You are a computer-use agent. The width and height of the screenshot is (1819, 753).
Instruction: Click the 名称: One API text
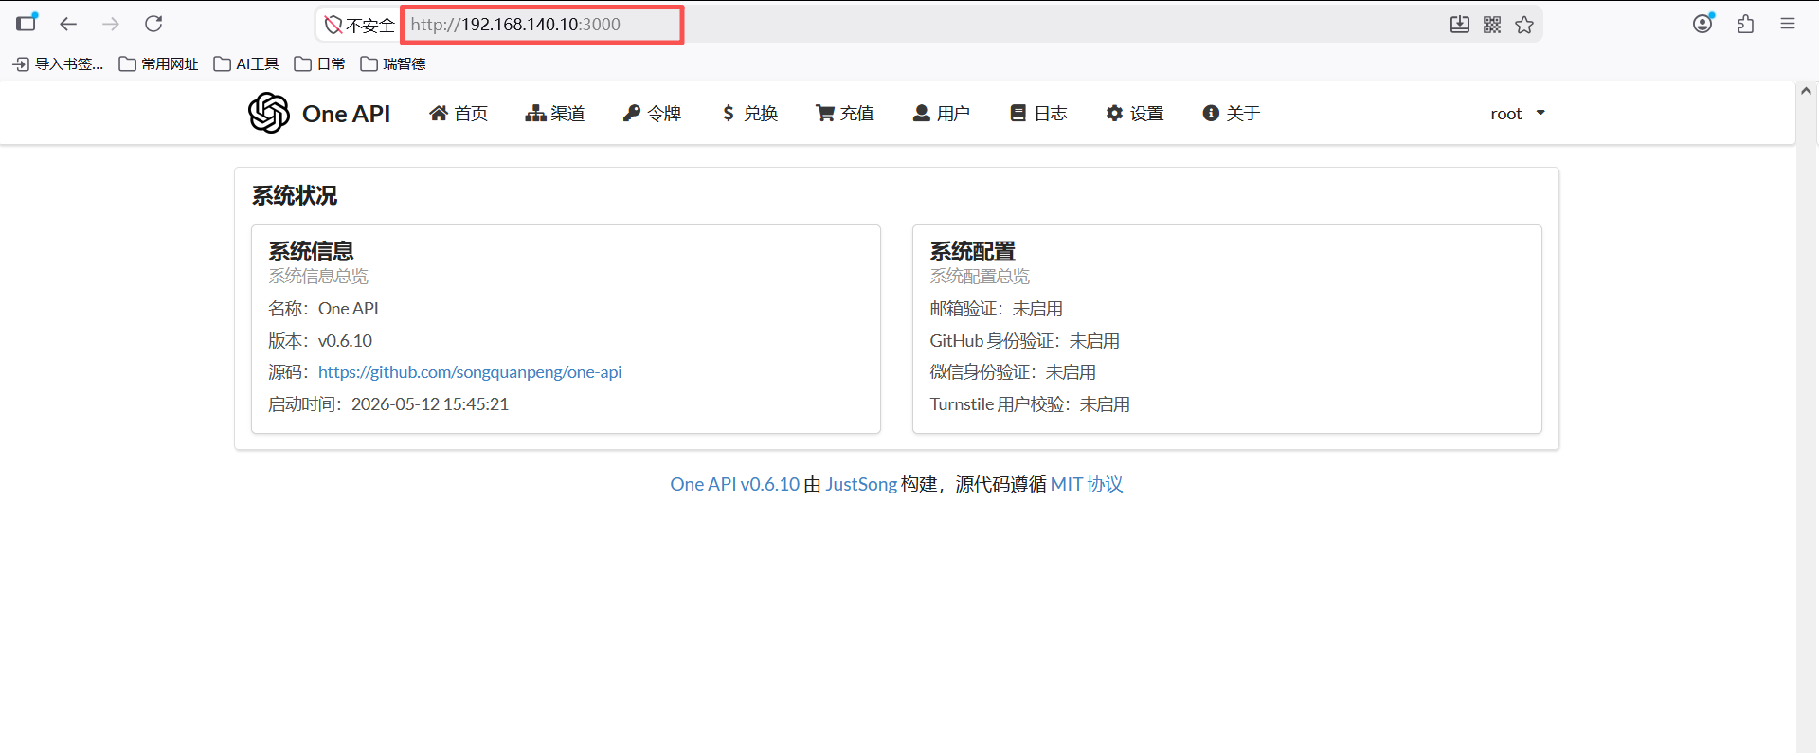(323, 309)
